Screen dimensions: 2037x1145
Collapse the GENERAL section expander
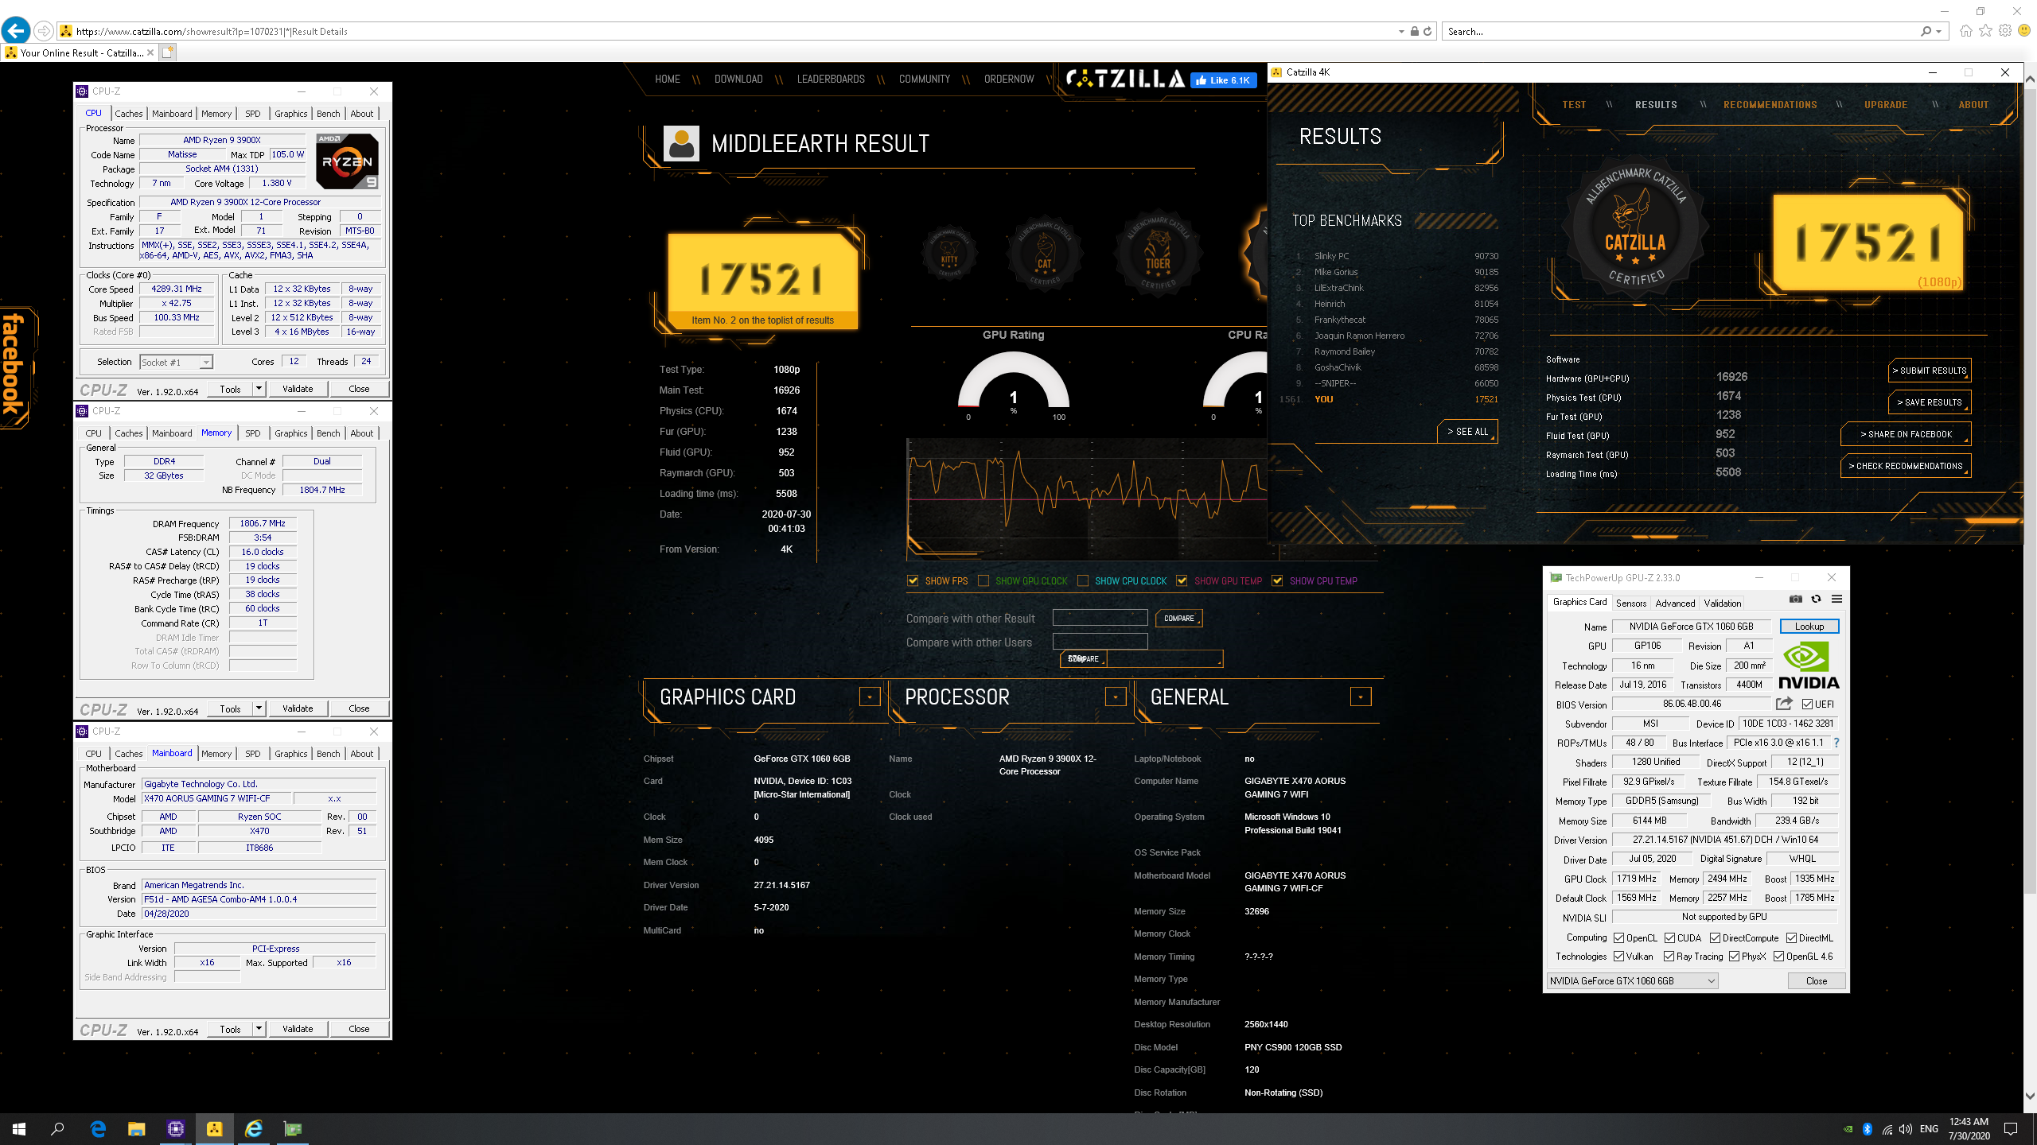1361,697
